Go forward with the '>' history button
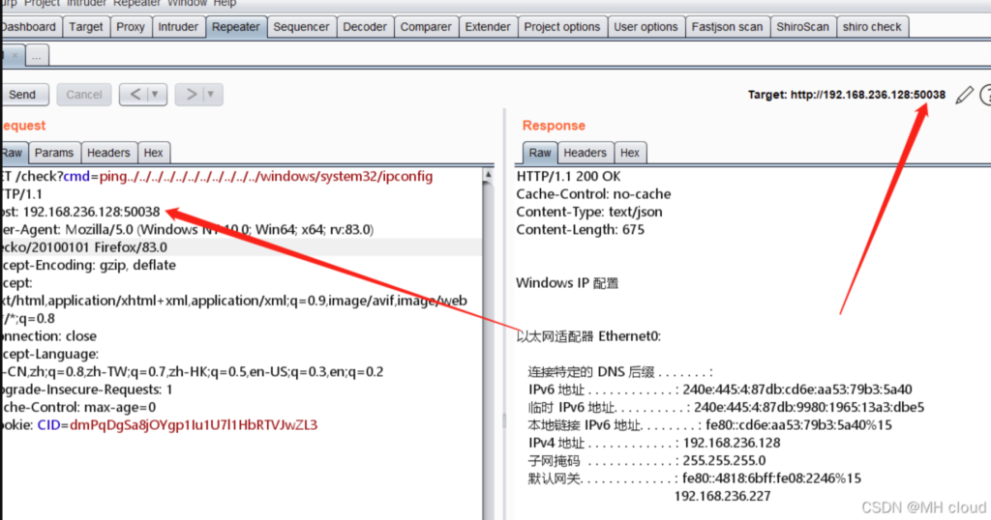Image resolution: width=991 pixels, height=520 pixels. [191, 95]
